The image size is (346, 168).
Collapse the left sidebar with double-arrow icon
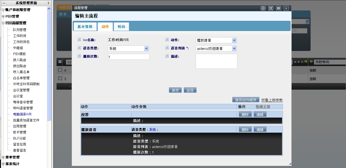click(4, 3)
